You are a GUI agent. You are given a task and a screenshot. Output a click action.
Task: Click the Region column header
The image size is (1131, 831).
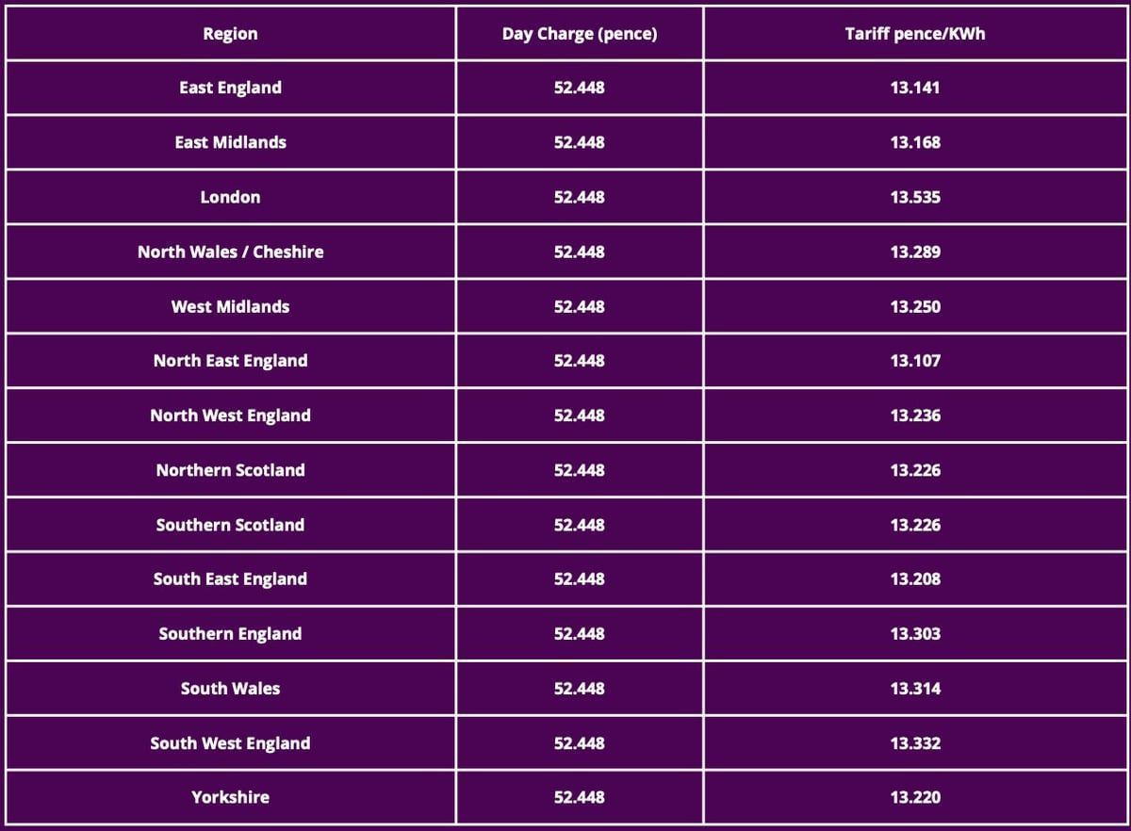pos(230,34)
